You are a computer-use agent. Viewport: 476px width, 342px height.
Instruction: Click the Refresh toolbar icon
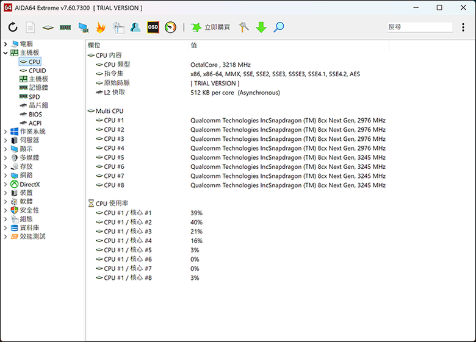[x=13, y=27]
